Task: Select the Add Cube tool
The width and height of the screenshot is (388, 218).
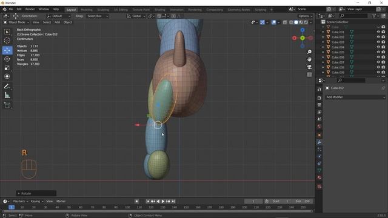Action: 7,105
